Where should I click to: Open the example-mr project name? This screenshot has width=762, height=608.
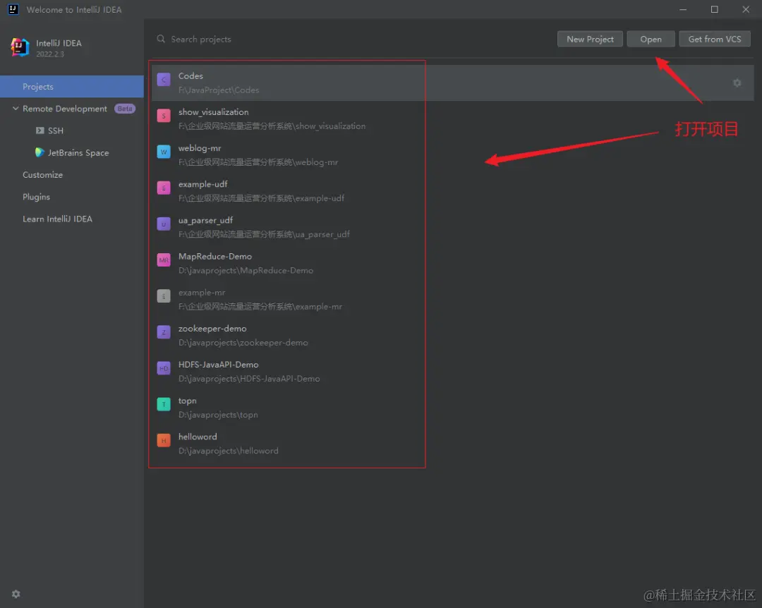coord(202,293)
